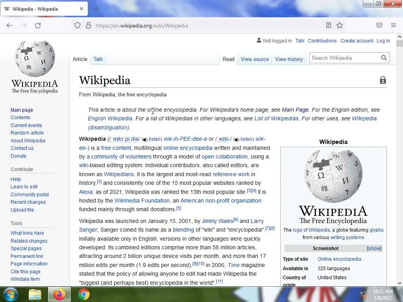Screen dimensions: 403x302
Task: Open the Learn to edit link
Action: click(24, 186)
